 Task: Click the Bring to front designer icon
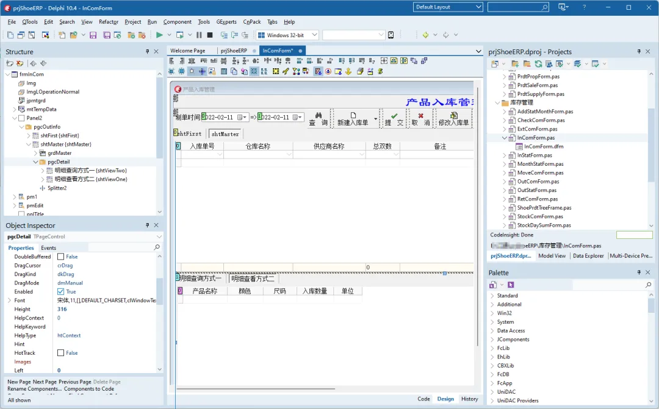pyautogui.click(x=414, y=62)
